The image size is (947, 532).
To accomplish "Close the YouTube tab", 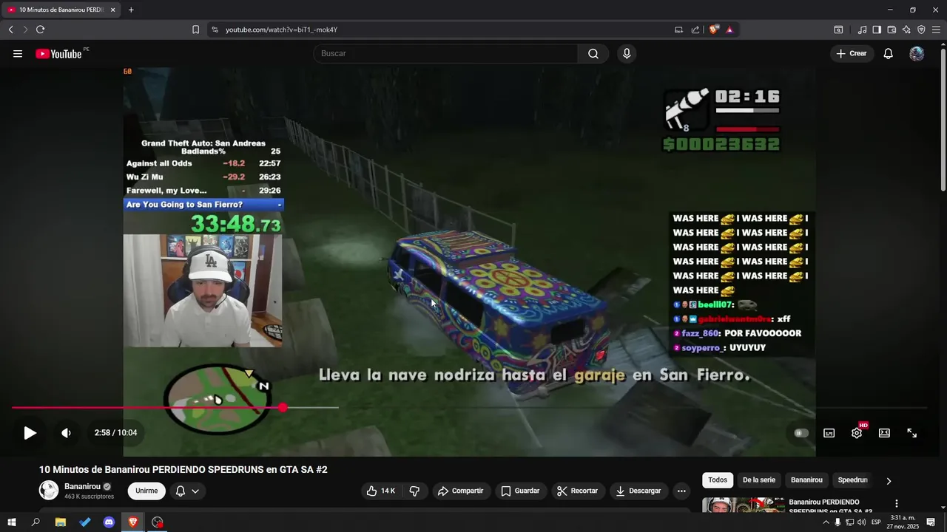I will coord(112,10).
